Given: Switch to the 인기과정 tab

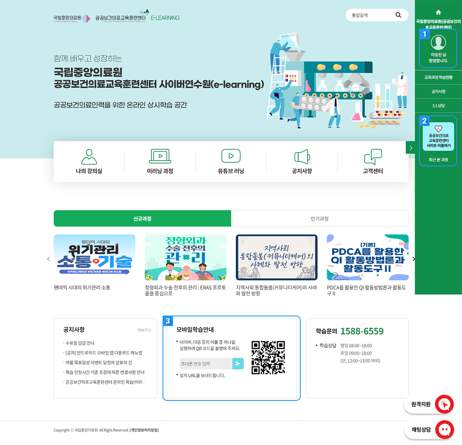Looking at the screenshot, I should click(x=320, y=219).
